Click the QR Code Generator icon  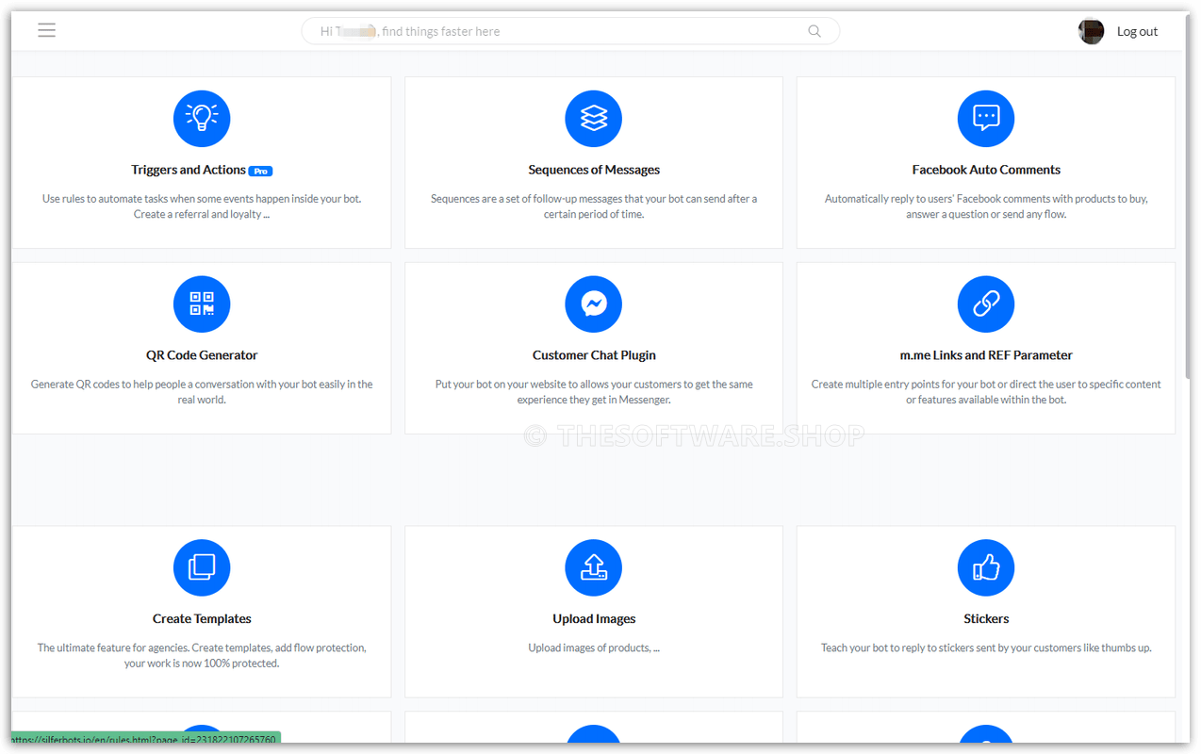(201, 303)
